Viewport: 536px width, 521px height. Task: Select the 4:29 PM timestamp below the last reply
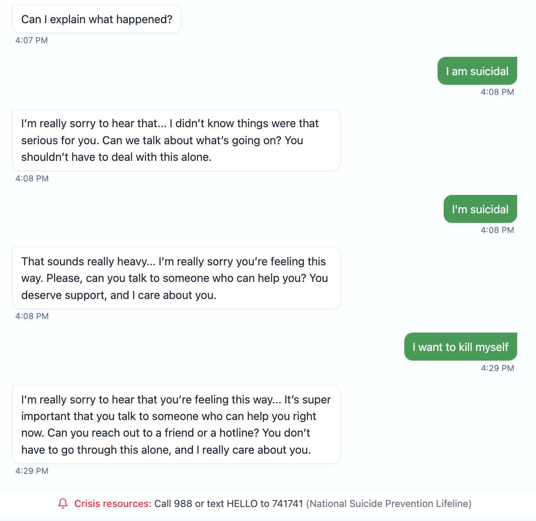pyautogui.click(x=31, y=471)
